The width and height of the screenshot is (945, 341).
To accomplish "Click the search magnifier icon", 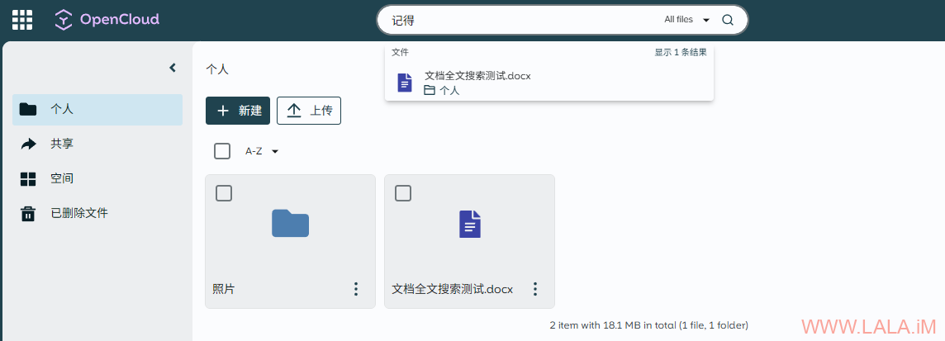I will coord(728,21).
